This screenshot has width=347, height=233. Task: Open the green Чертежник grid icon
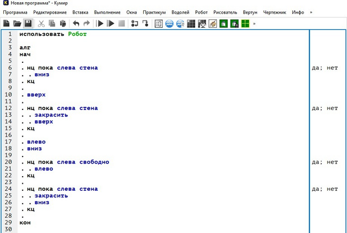click(x=245, y=23)
